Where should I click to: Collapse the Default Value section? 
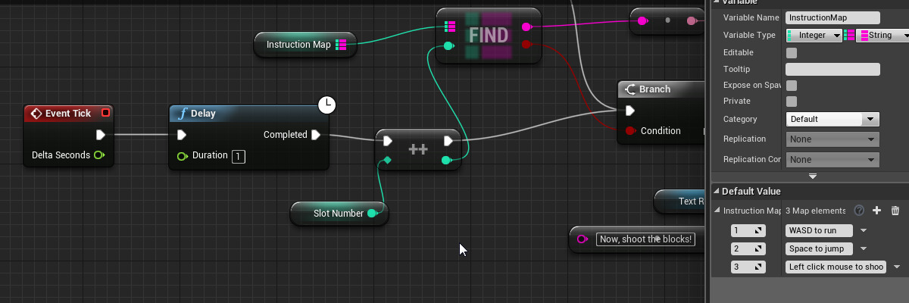717,192
